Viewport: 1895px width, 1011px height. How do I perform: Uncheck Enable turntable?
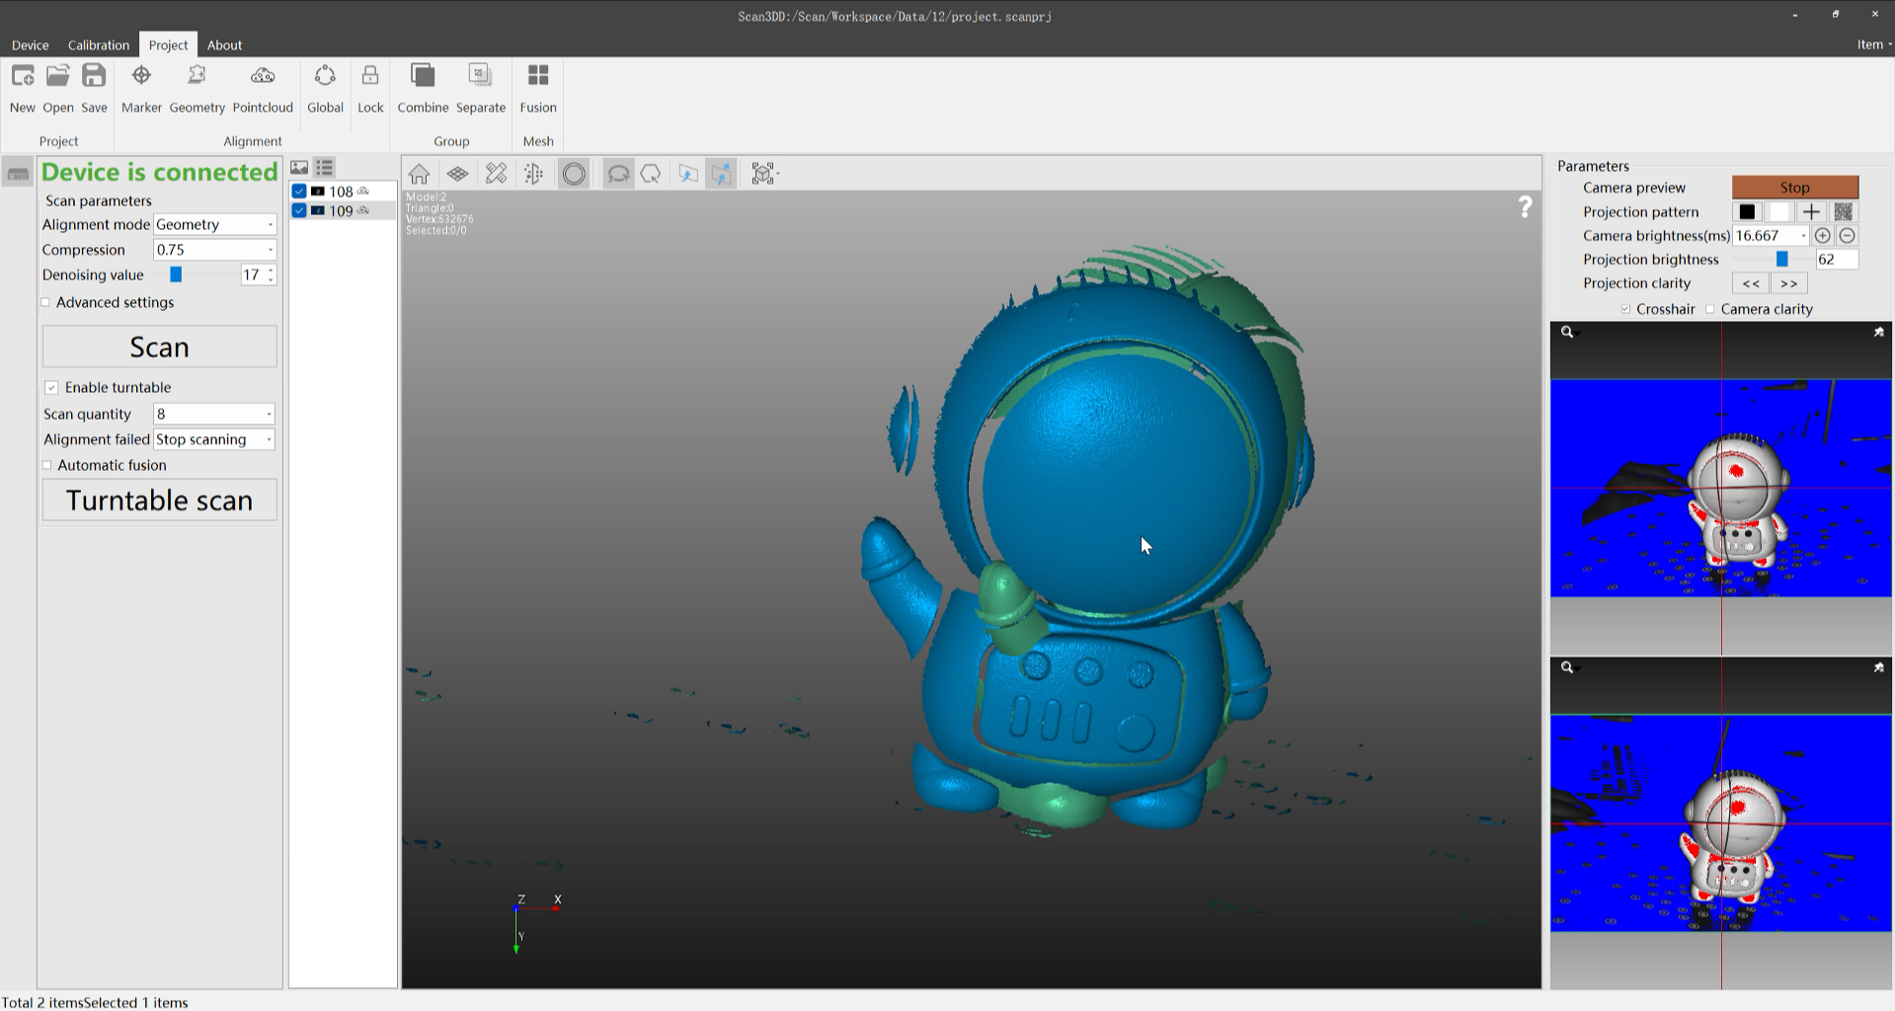point(51,388)
